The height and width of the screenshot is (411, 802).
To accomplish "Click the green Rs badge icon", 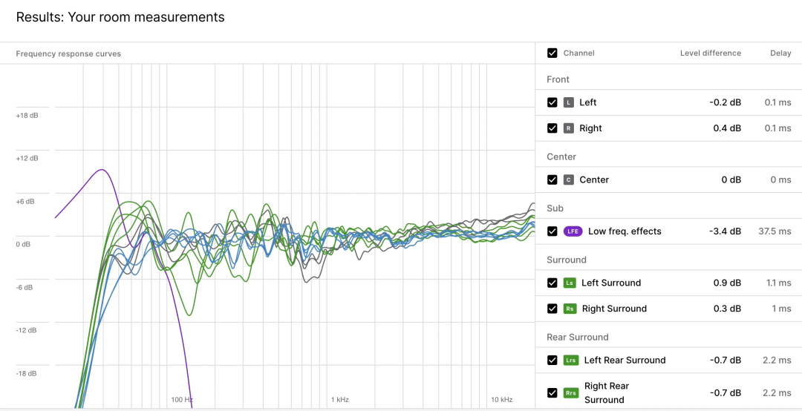I will [x=570, y=309].
